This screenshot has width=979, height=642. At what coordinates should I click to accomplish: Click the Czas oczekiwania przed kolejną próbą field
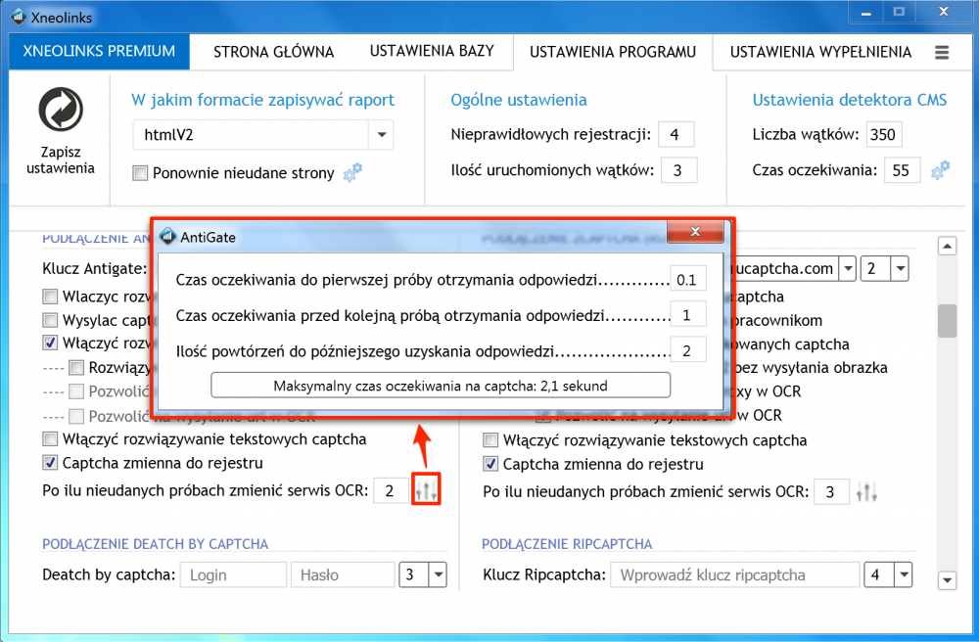click(x=688, y=315)
